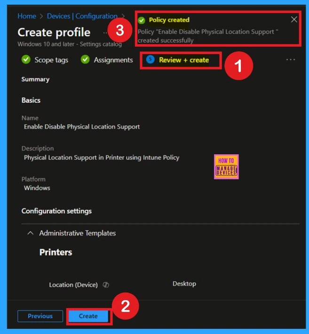Click the Create button
This screenshot has height=334, width=309.
[88, 316]
